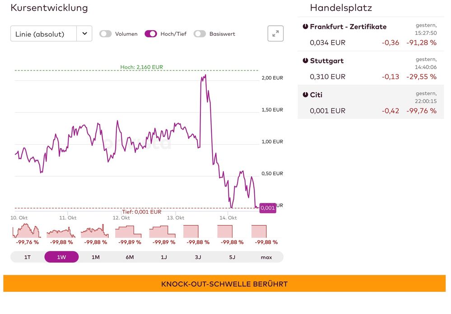Select the Stuttgart trading venue row
This screenshot has height=314, width=451.
coord(371,69)
